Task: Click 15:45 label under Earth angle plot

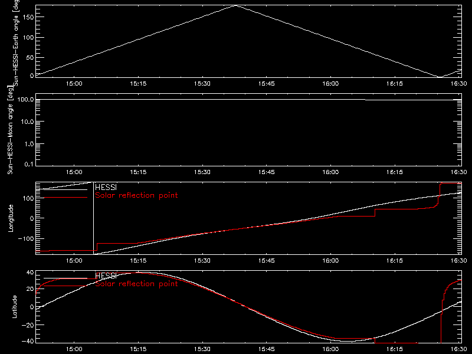Action: coord(267,83)
